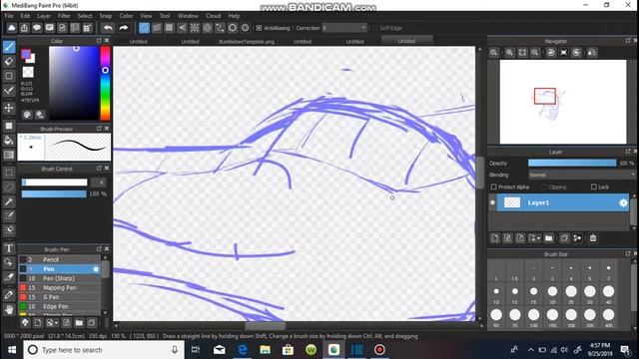639x359 pixels.
Task: Click the cloud save icon in the toolbar
Action: (11, 28)
